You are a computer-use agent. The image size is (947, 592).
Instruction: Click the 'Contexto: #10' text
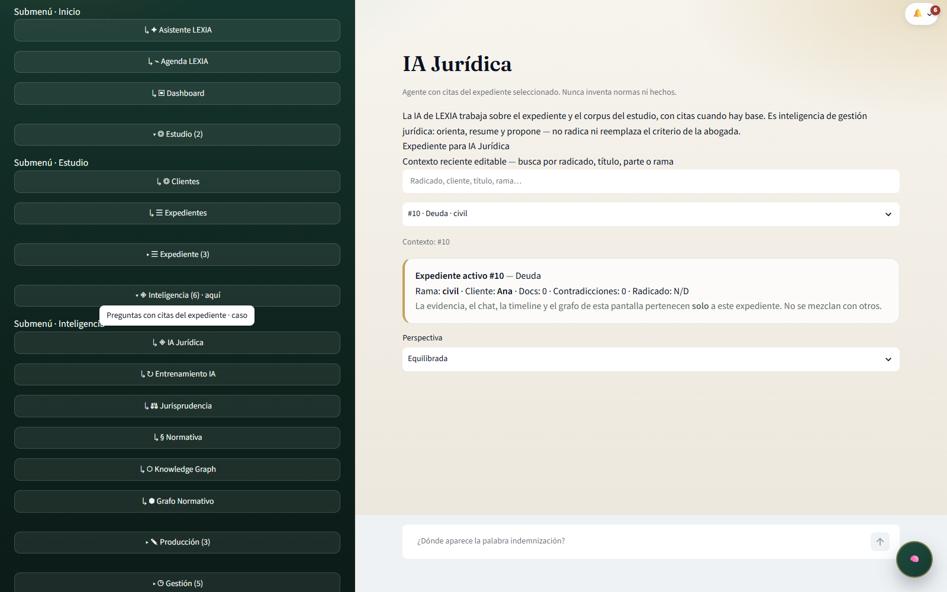pos(426,242)
